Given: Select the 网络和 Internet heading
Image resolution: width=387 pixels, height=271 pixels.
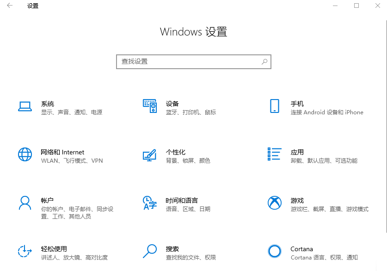Looking at the screenshot, I should point(62,152).
